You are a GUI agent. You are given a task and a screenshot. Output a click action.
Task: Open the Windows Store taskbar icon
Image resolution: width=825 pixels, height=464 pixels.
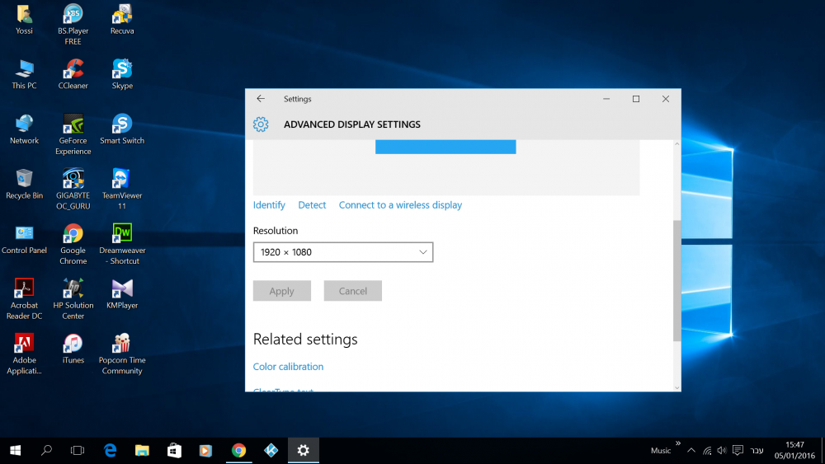click(174, 450)
